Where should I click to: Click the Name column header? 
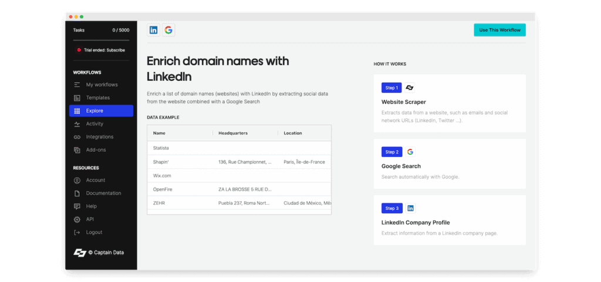[x=180, y=133]
